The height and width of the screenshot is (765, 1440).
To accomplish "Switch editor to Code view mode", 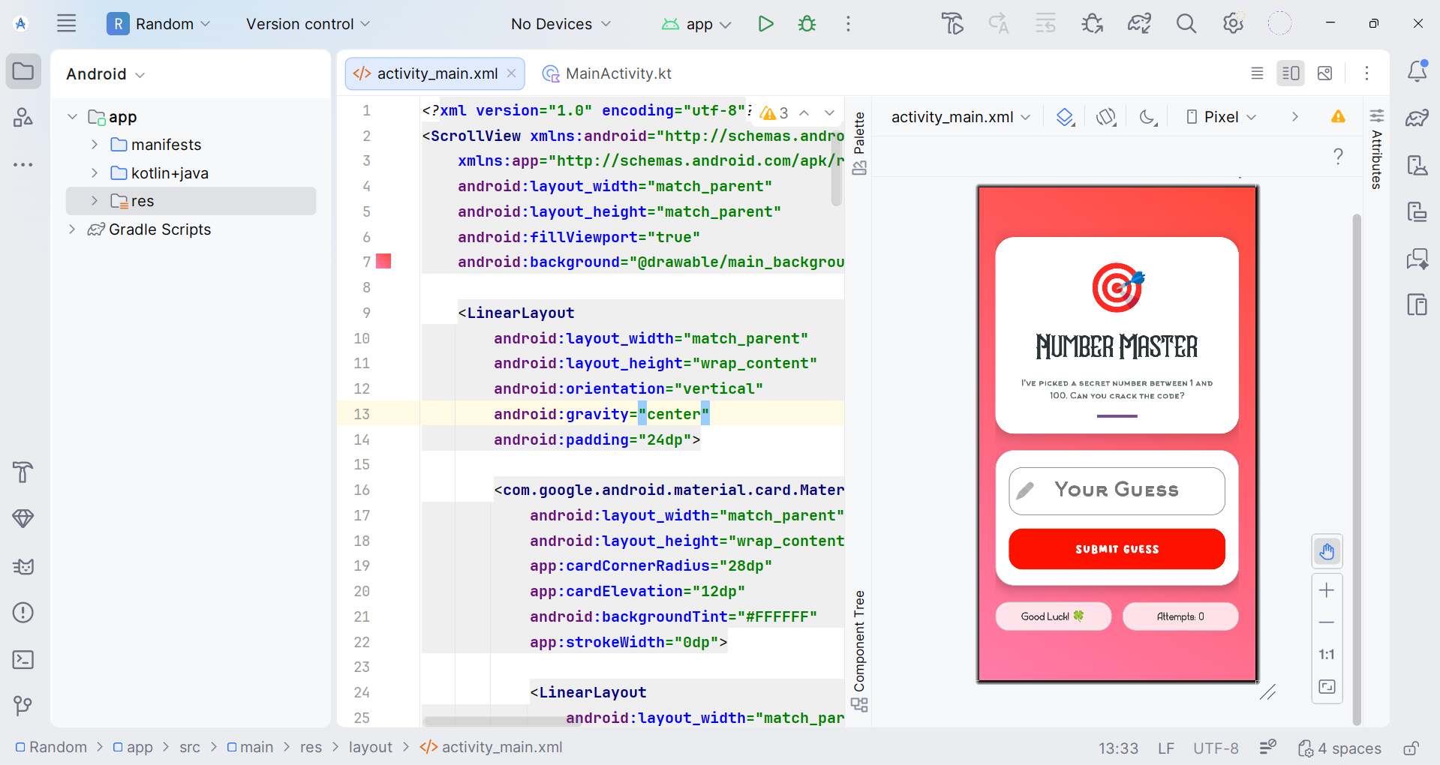I will (1257, 73).
